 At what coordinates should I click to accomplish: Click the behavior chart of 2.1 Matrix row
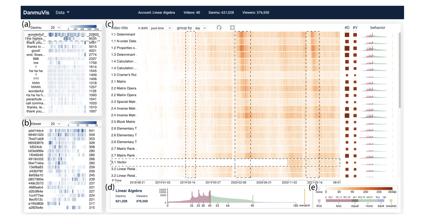[x=375, y=82]
